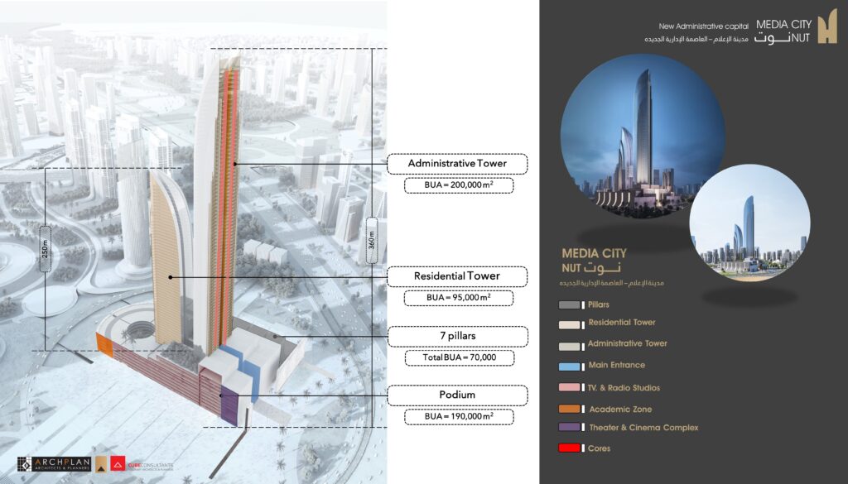Click the purple Theater & Cinema Complex swatch
This screenshot has height=484, width=848.
pos(570,427)
